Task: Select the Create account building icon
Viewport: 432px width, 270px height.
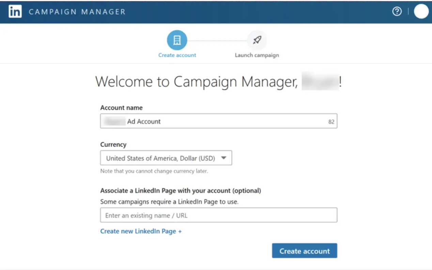Action: tap(177, 40)
